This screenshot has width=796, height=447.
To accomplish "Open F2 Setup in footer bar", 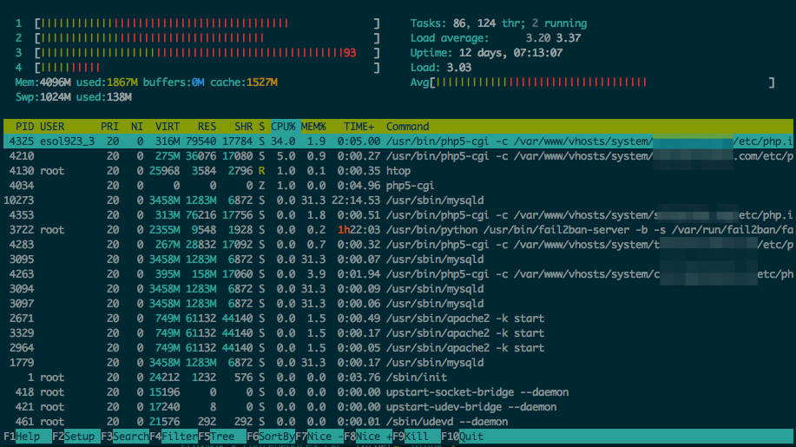I will tap(76, 437).
